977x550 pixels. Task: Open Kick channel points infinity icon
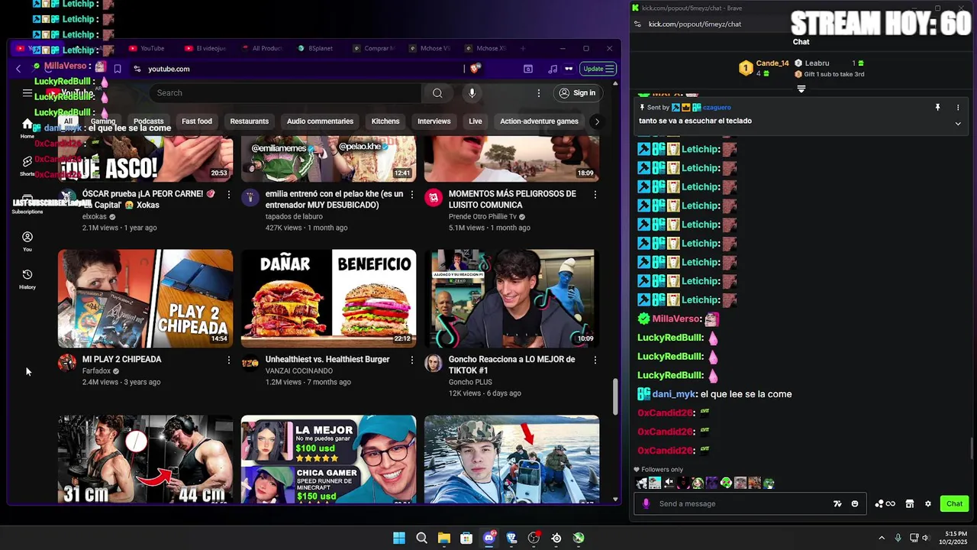tap(885, 504)
